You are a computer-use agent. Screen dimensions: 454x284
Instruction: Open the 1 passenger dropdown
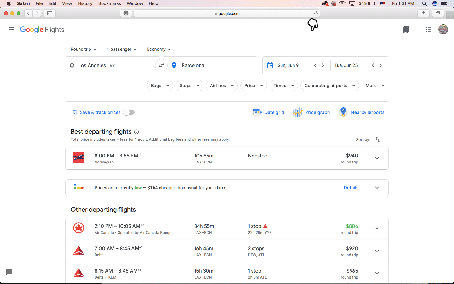(x=122, y=49)
